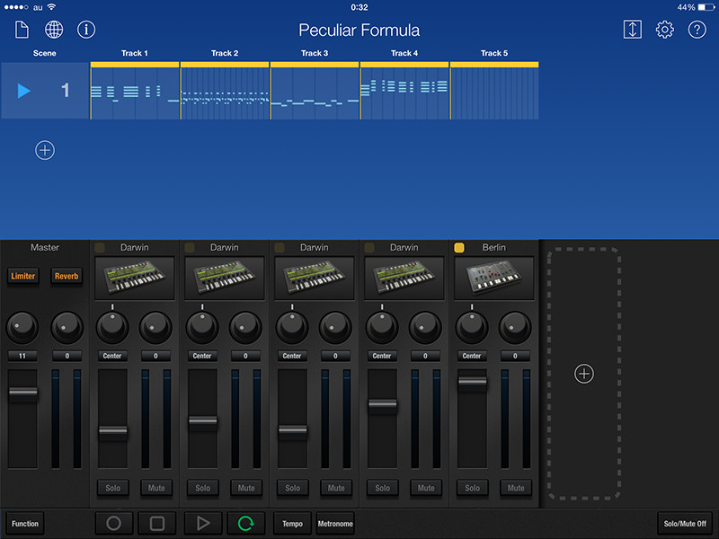
Task: Click the Peculiar Formula song title
Action: click(x=359, y=31)
